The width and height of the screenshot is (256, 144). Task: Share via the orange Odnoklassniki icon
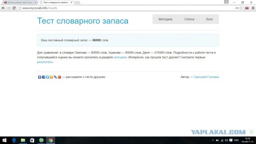[x=52, y=77]
